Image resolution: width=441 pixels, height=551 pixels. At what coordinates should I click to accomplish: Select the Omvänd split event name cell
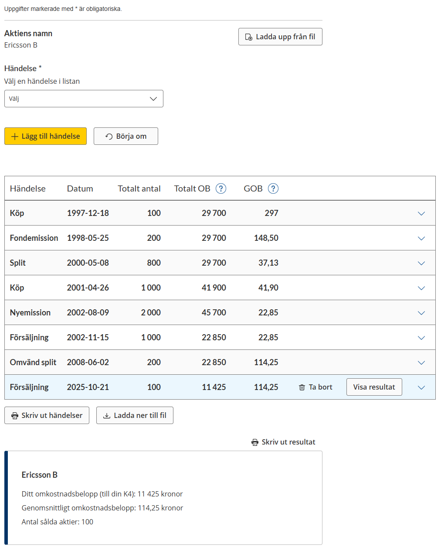pos(33,362)
